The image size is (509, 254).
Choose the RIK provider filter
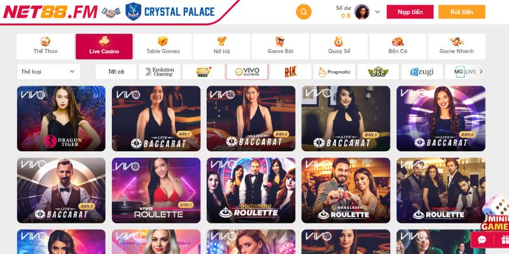[291, 72]
